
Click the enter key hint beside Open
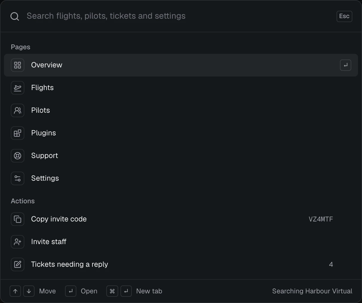(x=71, y=291)
